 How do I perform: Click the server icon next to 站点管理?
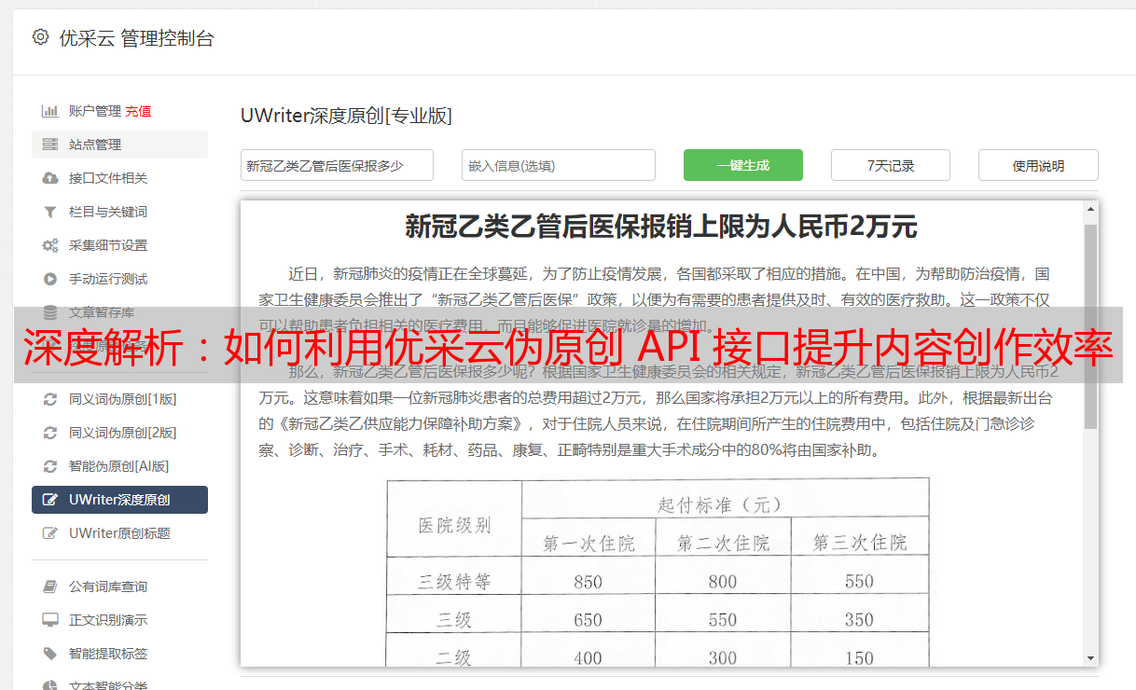(50, 145)
